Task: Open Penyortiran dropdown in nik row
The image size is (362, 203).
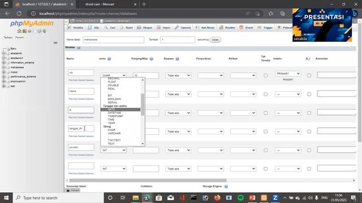Action: click(x=210, y=76)
